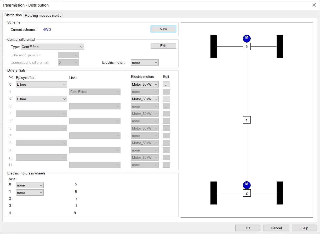Select the Distribution tab
Viewport: 320px width, 234px height.
[x=13, y=15]
